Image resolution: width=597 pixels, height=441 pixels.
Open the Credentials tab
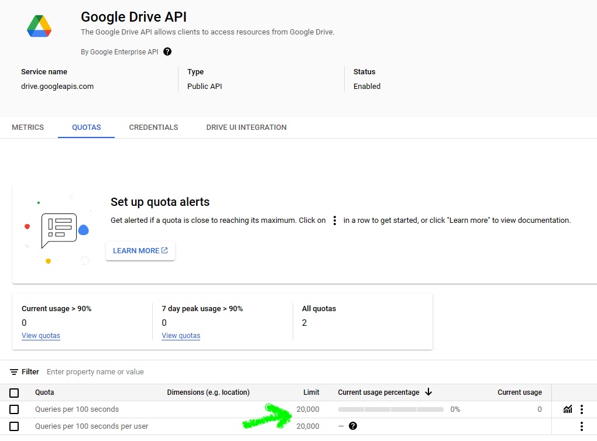coord(153,128)
